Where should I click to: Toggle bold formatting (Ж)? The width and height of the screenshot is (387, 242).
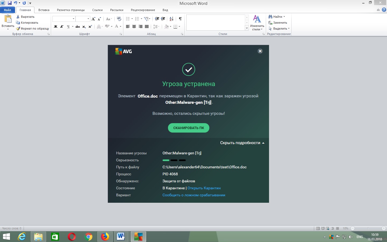coord(56,27)
